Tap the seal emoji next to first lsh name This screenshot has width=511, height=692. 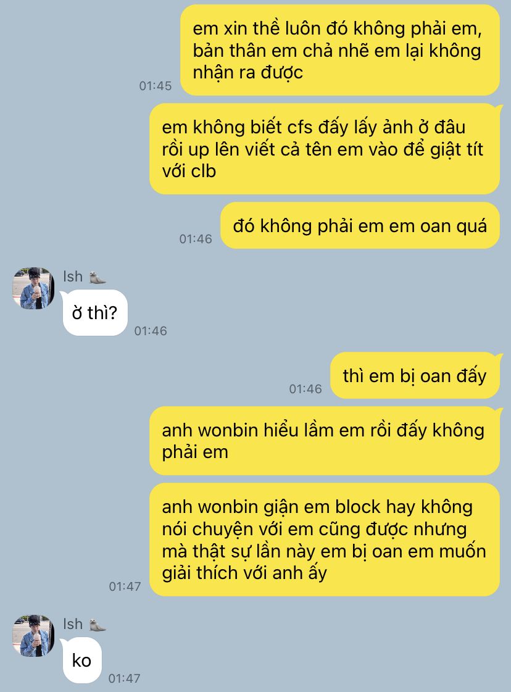click(98, 277)
